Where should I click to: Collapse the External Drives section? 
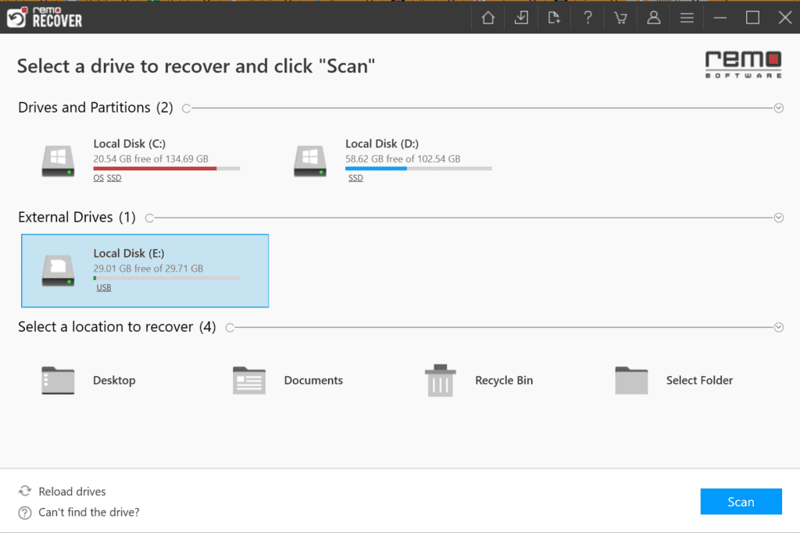(x=778, y=218)
